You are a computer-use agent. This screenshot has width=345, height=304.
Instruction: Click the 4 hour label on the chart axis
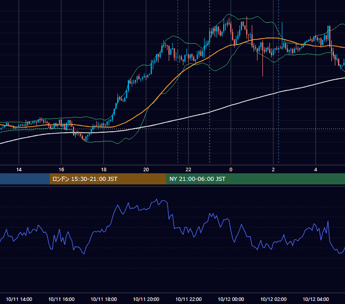[316, 170]
